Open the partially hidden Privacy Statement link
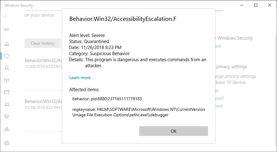Image resolution: width=277 pixels, height=152 pixels. (219, 106)
